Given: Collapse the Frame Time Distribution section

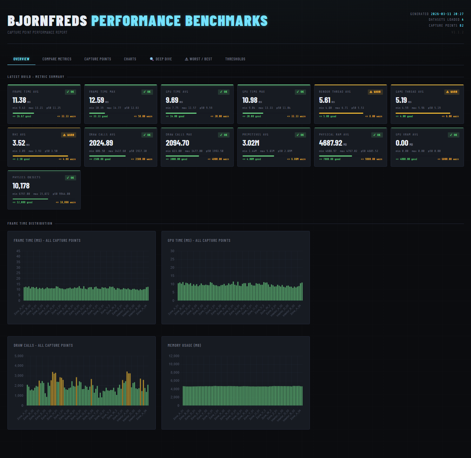Looking at the screenshot, I should point(30,223).
